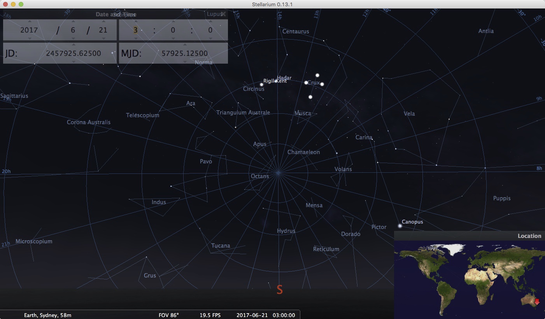
Task: Click the year field showing 2017
Action: (29, 30)
